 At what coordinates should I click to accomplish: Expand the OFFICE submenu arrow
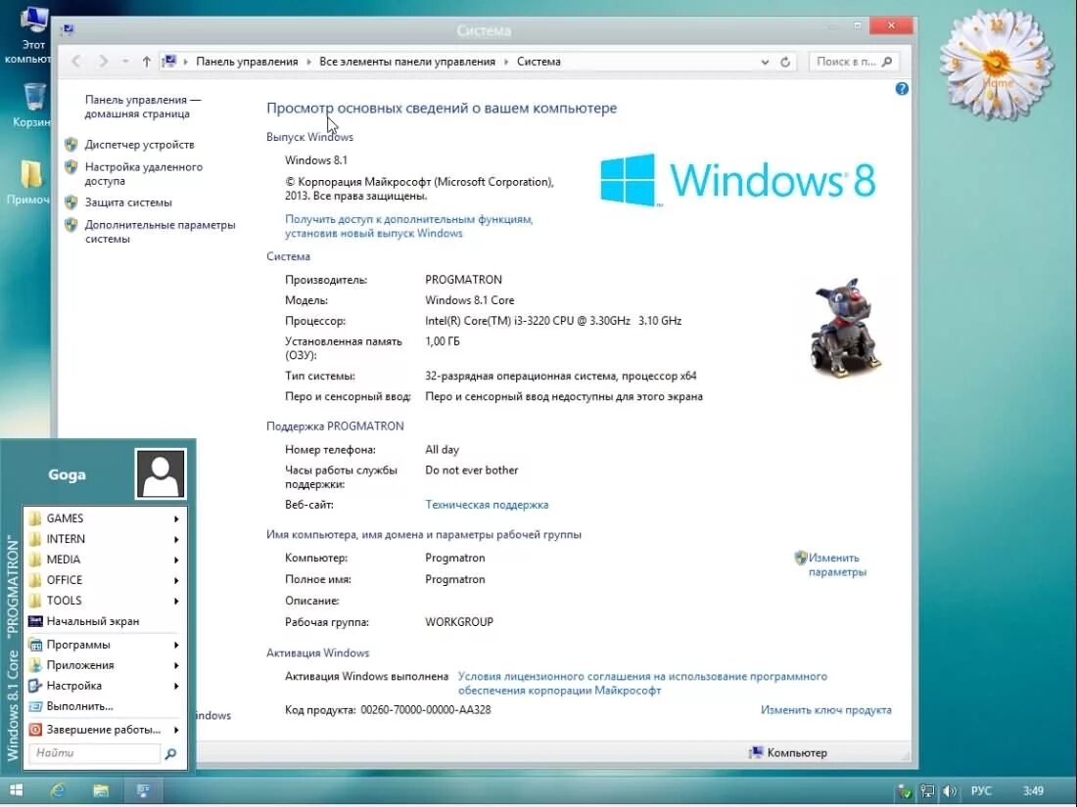tap(176, 580)
